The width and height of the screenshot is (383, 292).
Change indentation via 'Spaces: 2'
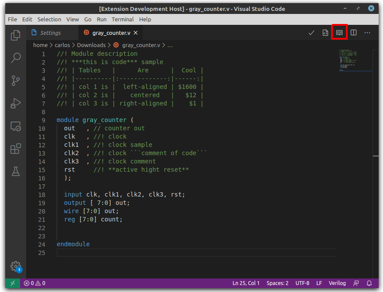pyautogui.click(x=277, y=283)
